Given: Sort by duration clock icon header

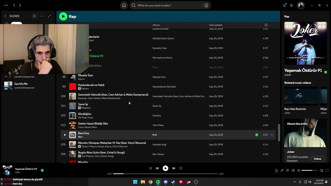Looking at the screenshot, I should (266, 25).
